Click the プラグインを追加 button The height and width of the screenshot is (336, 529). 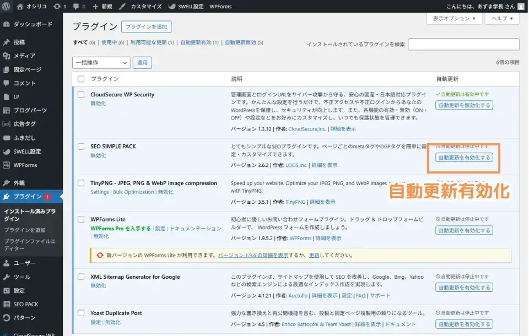pos(147,26)
